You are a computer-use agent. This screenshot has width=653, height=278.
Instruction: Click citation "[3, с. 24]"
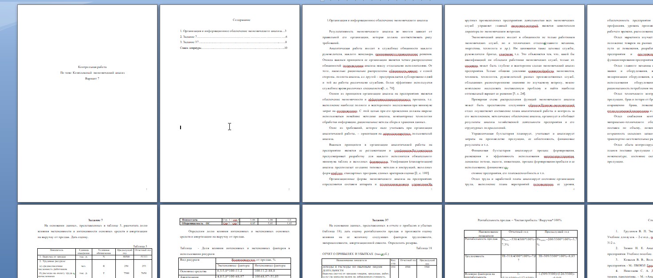coord(518,94)
